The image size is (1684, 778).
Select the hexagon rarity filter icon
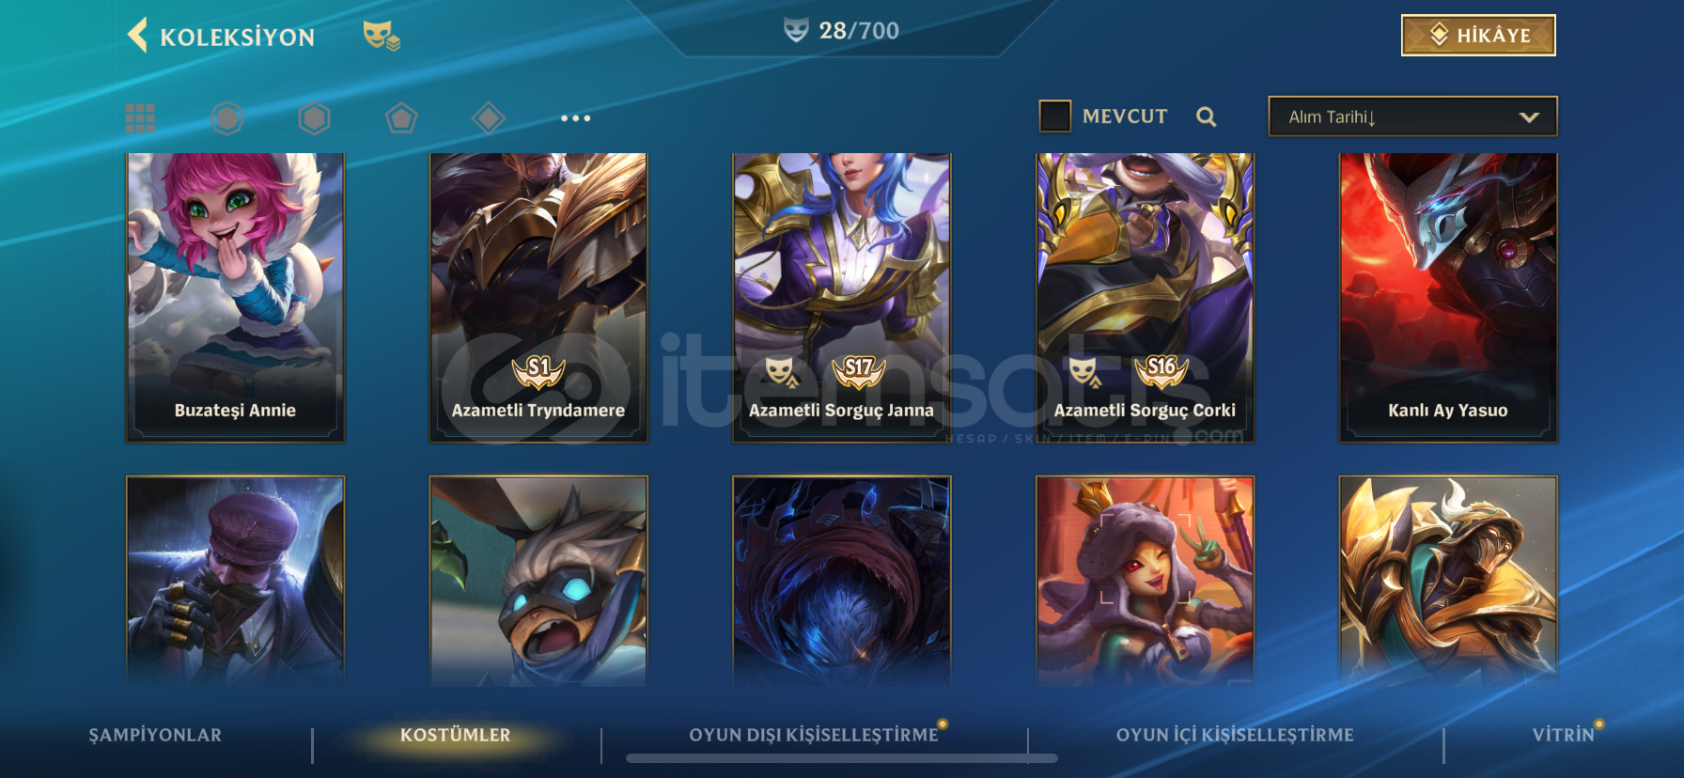[x=314, y=117]
